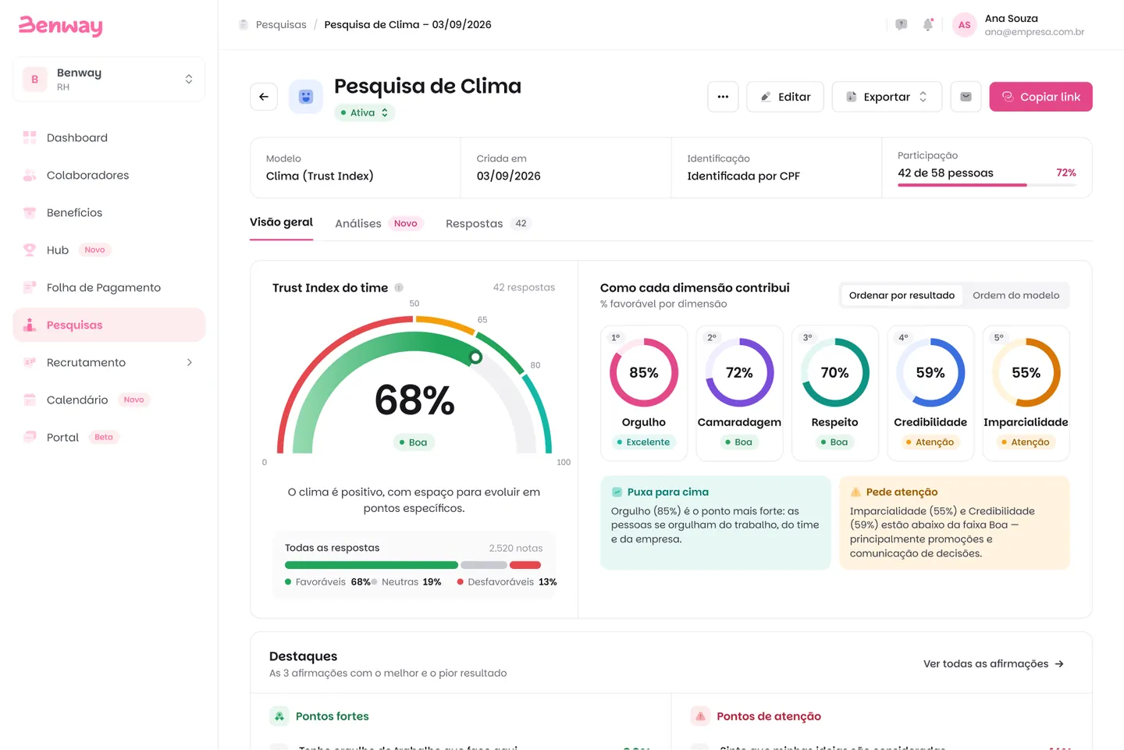Select the Orgulho 85% dimension card
Viewport: 1124px width, 750px height.
tap(644, 393)
